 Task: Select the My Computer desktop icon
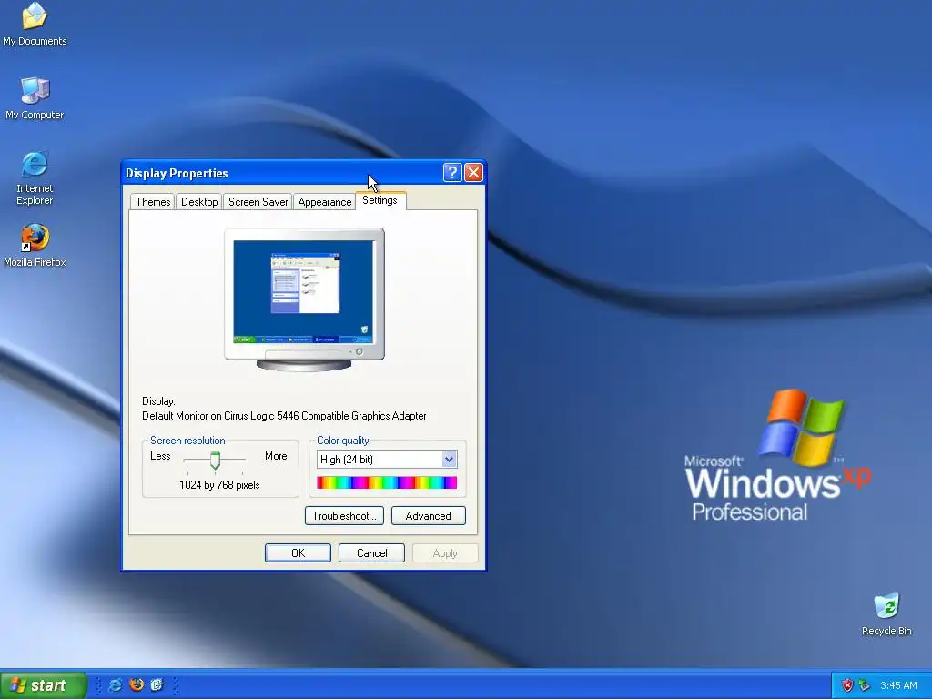[x=35, y=98]
